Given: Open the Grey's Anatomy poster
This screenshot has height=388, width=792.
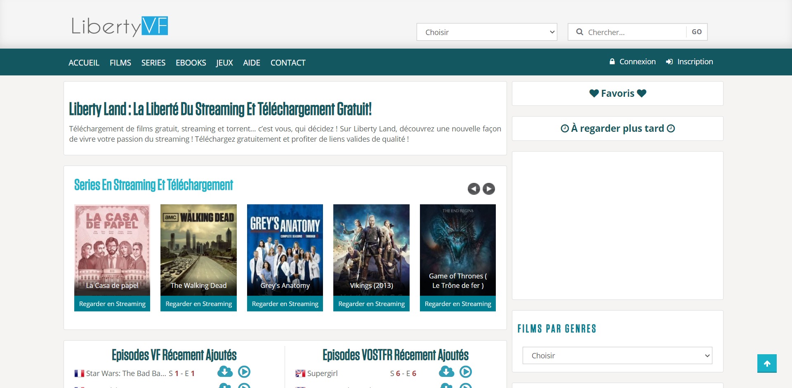Looking at the screenshot, I should [285, 250].
